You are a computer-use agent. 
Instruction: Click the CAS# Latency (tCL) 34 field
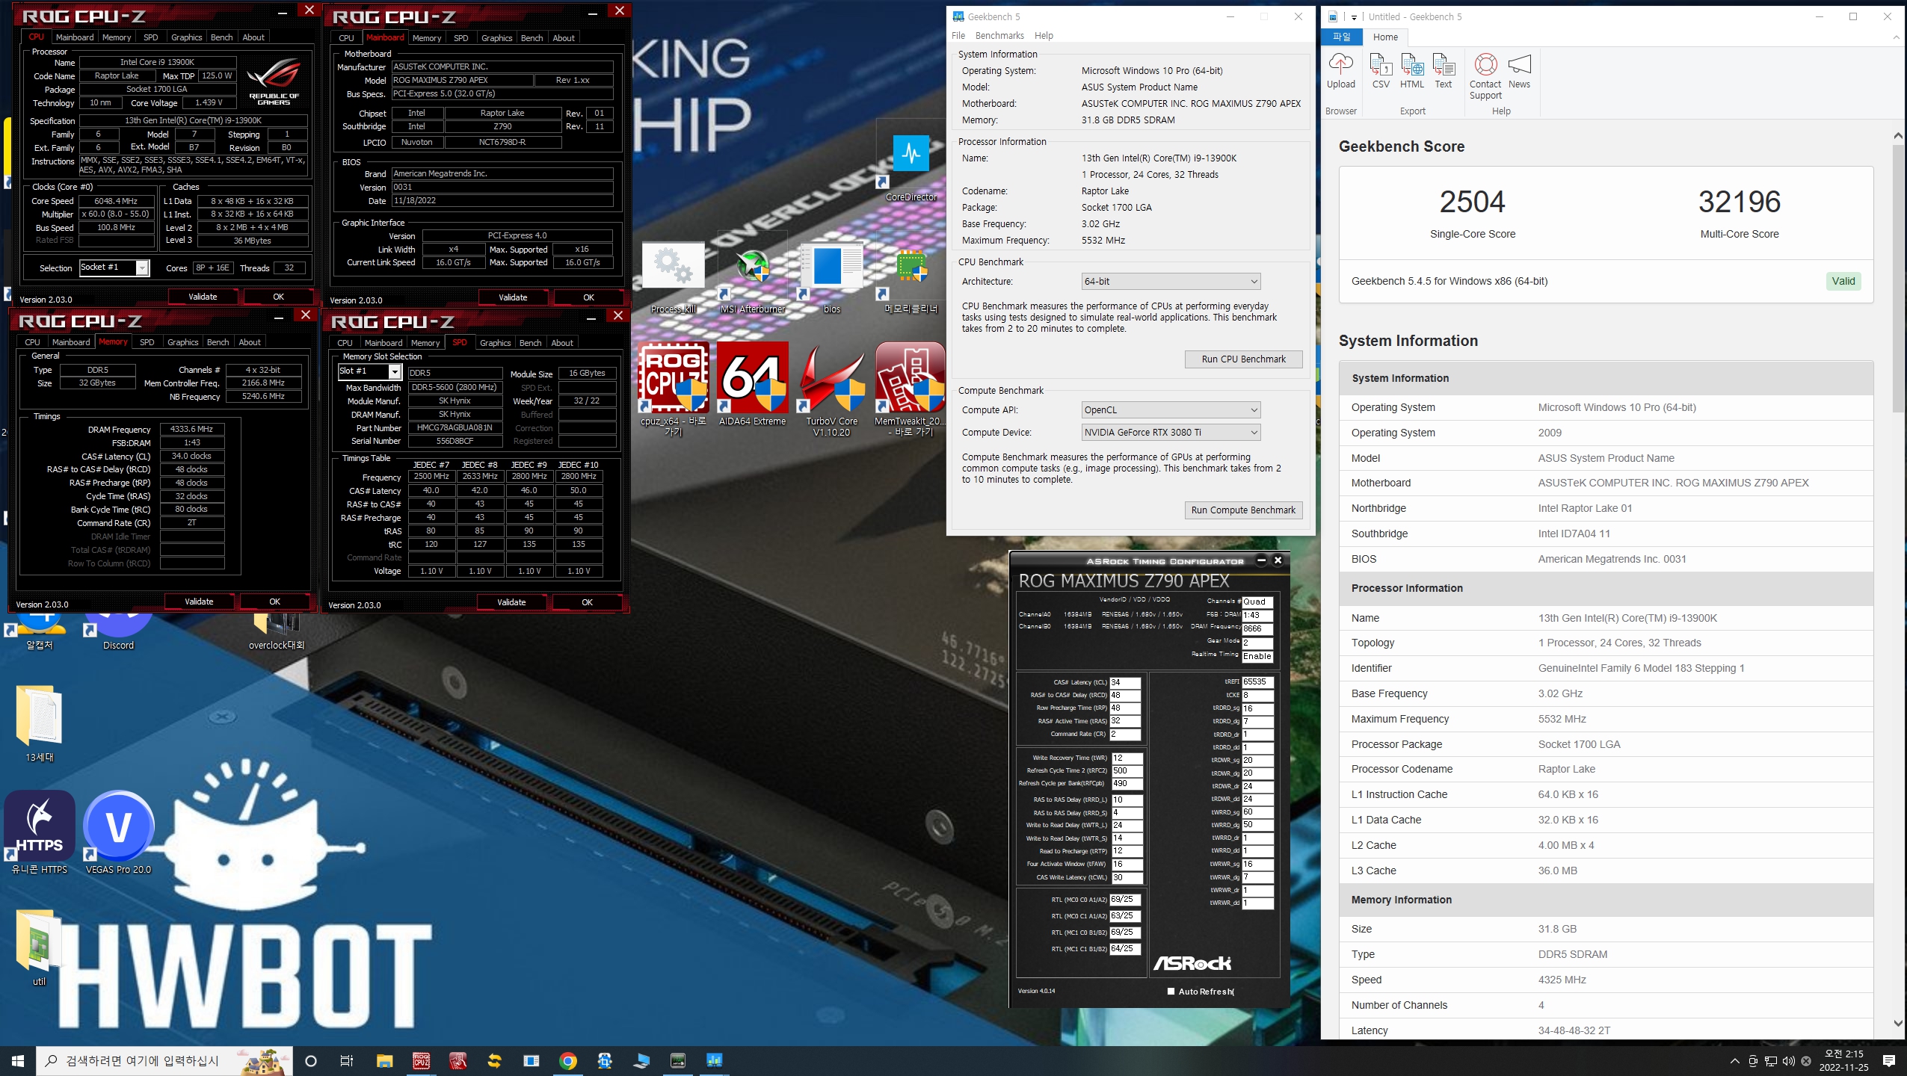tap(1125, 682)
